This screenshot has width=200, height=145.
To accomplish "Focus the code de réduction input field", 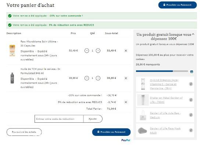I will 59,119.
